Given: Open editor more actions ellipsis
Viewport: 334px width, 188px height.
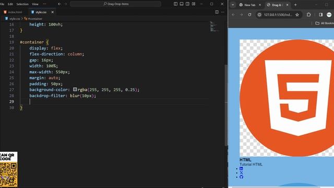Looking at the screenshot, I should [223, 12].
